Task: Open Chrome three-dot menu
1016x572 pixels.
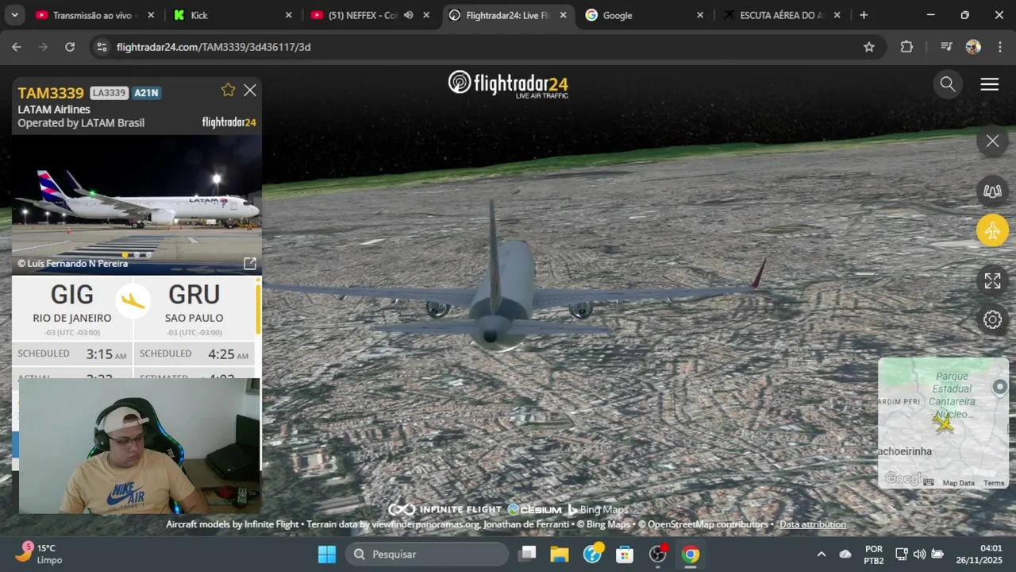Action: click(x=1000, y=47)
